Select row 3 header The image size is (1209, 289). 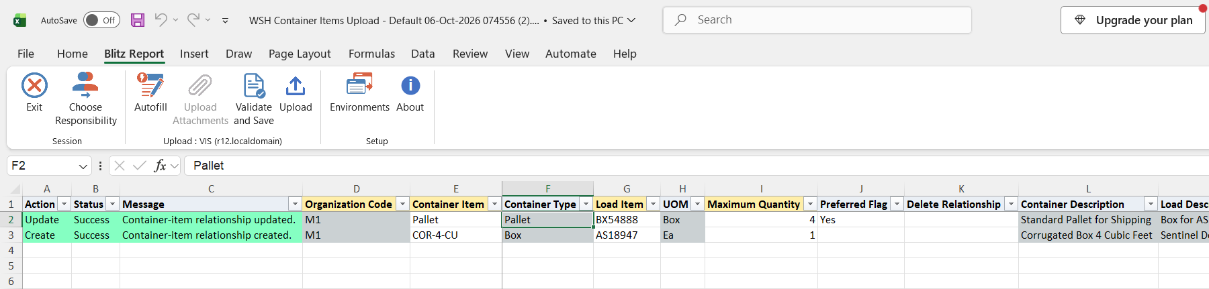(11, 235)
